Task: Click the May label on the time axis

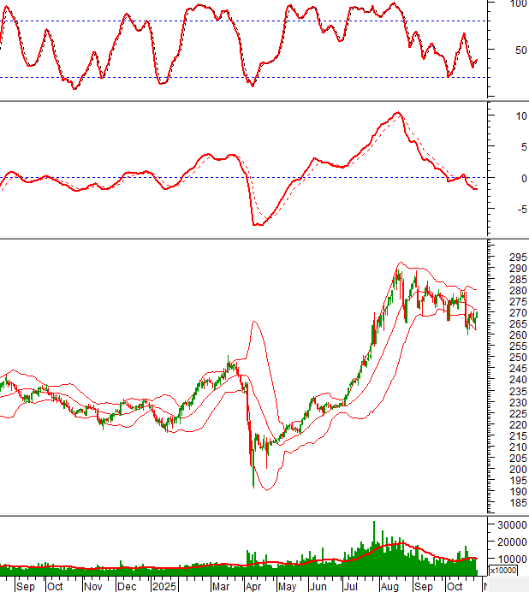Action: tap(286, 587)
